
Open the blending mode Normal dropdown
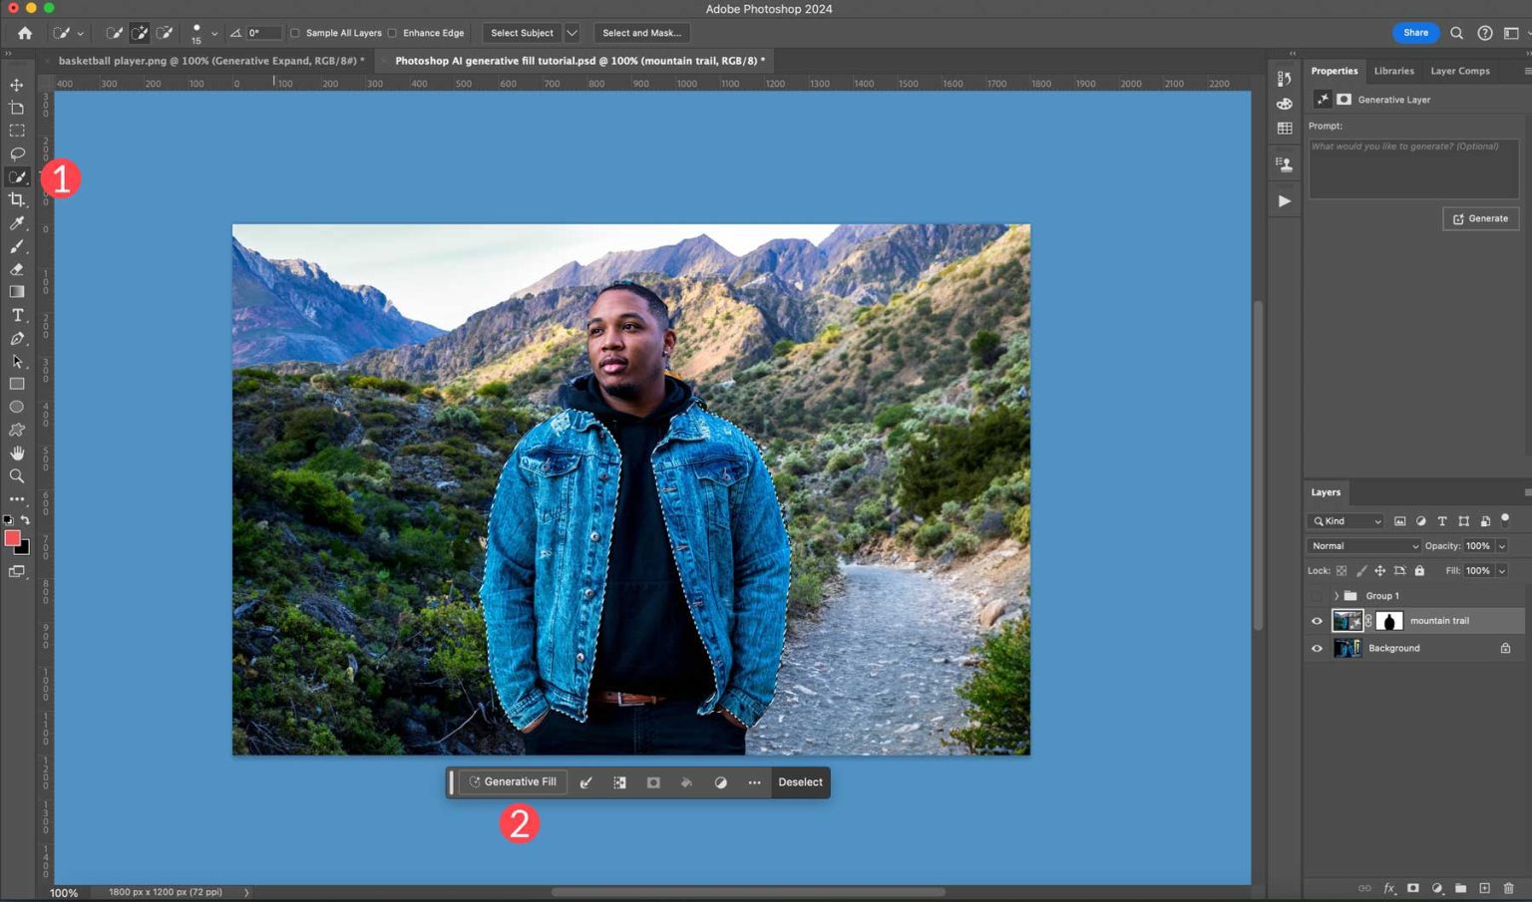pos(1363,545)
